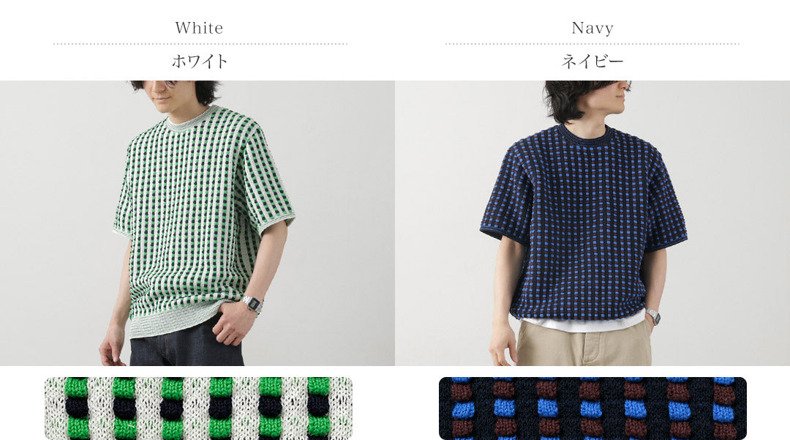This screenshot has height=440, width=790.
Task: Select the ネイビー Japanese label
Action: pyautogui.click(x=592, y=61)
